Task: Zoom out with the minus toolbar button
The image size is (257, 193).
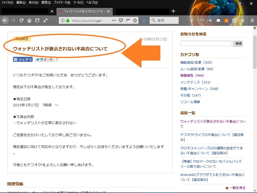Action: pyautogui.click(x=192, y=20)
